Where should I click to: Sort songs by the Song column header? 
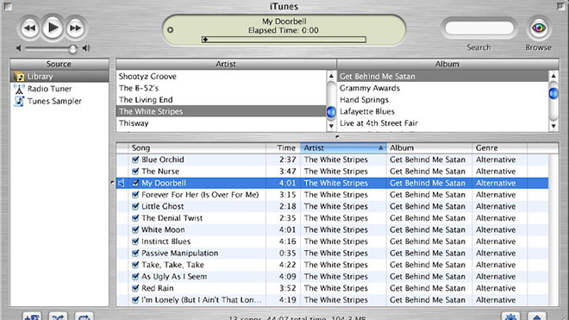coord(197,147)
